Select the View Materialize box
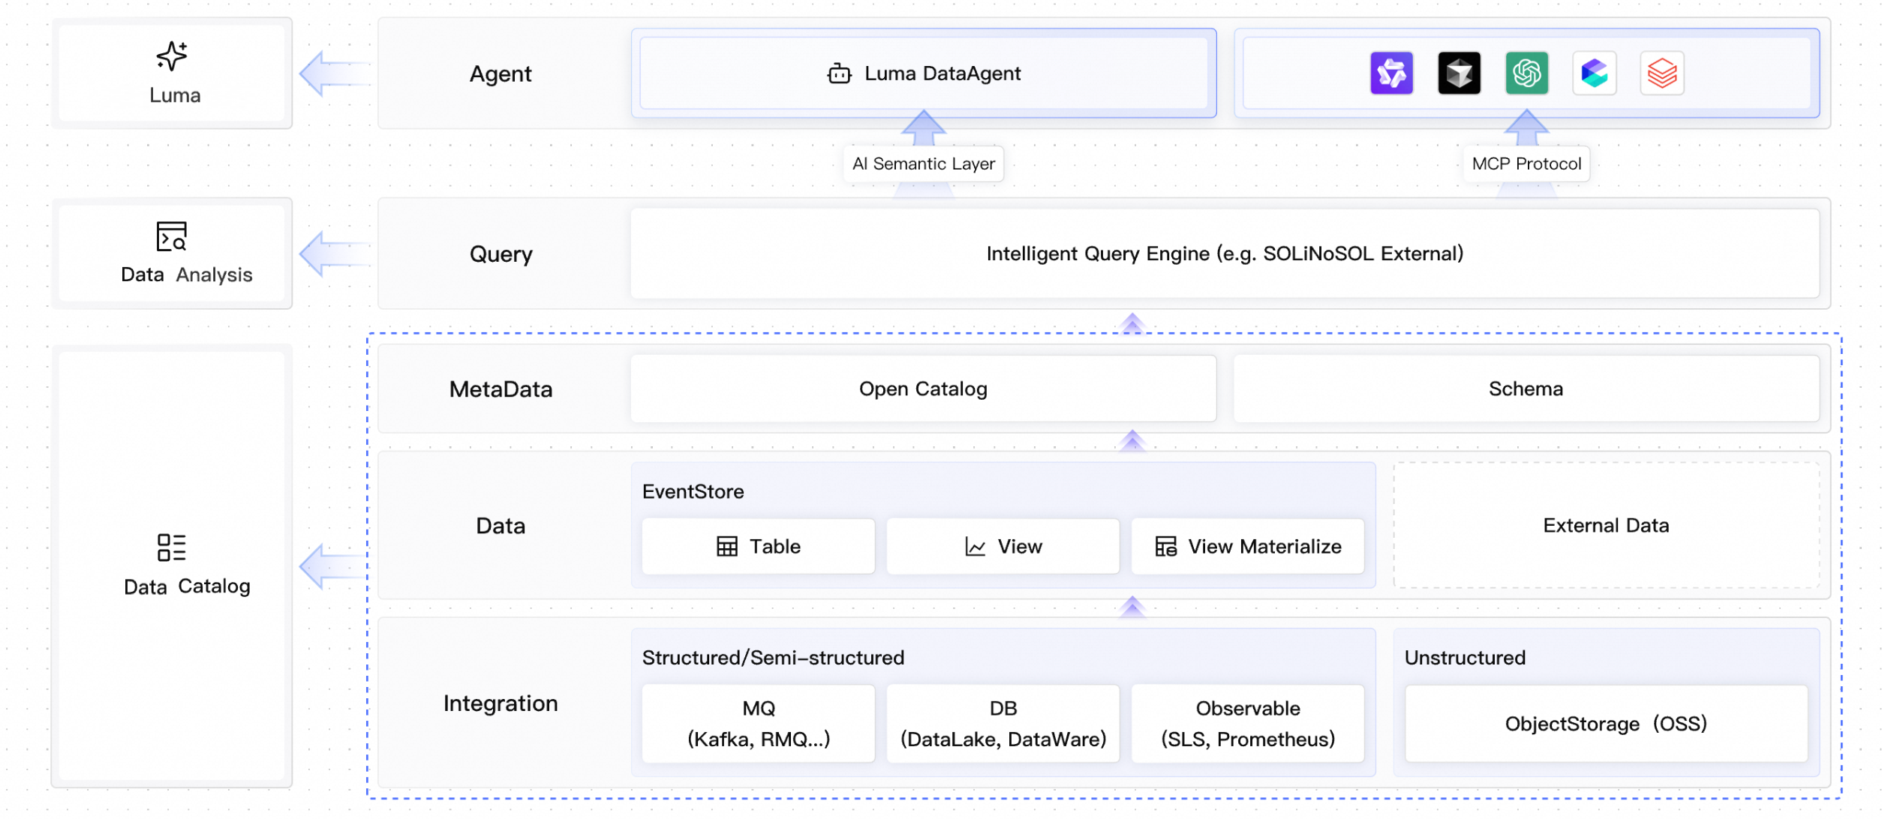The width and height of the screenshot is (1882, 819). point(1247,546)
